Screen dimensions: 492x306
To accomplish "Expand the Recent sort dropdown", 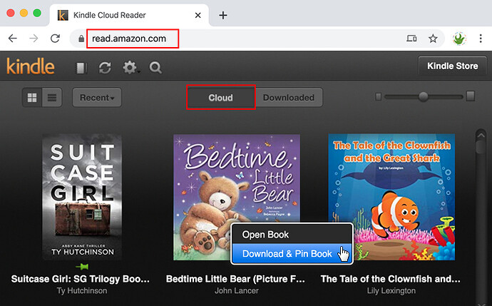I will [x=97, y=97].
